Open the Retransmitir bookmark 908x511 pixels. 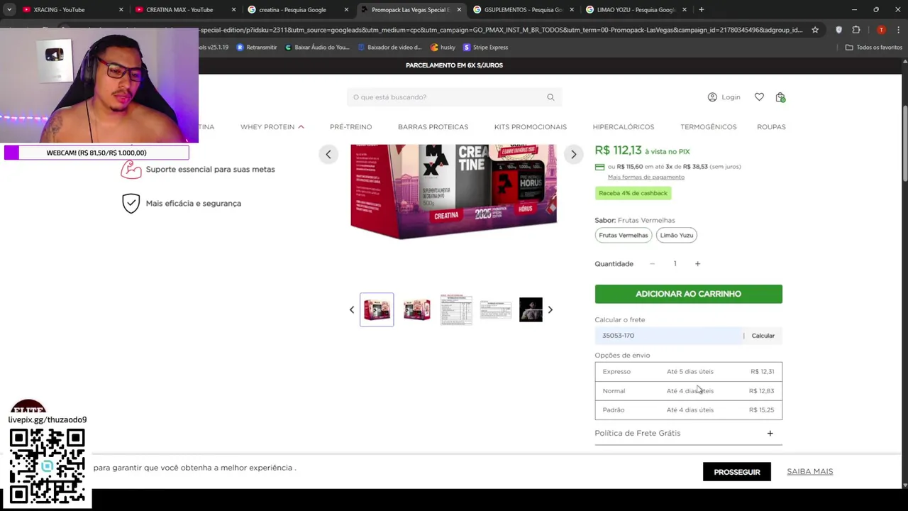pyautogui.click(x=256, y=48)
